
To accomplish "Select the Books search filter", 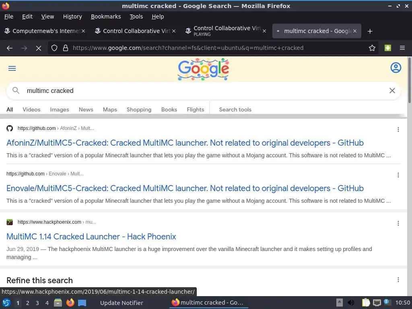I will 169,109.
